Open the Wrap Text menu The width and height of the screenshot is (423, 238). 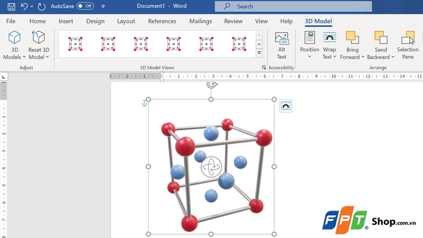tap(329, 45)
